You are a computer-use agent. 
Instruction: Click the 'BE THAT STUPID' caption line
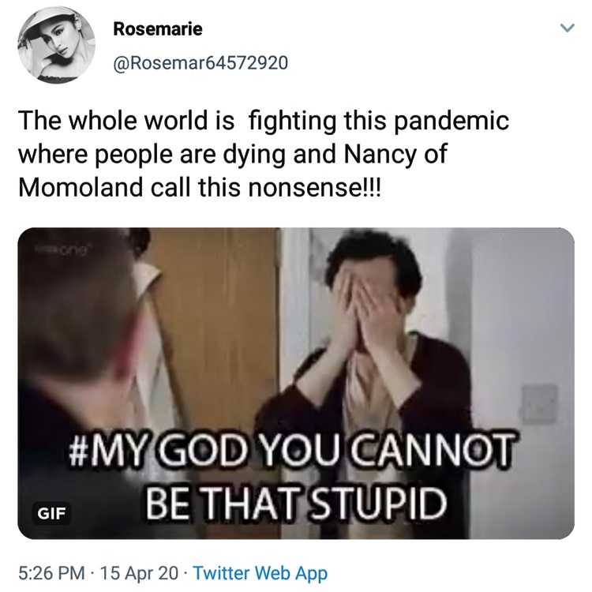pos(296,501)
